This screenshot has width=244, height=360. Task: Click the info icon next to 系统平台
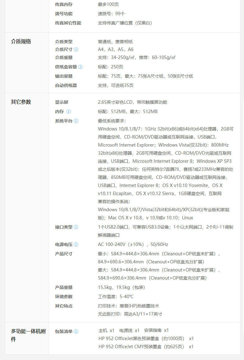click(x=76, y=121)
